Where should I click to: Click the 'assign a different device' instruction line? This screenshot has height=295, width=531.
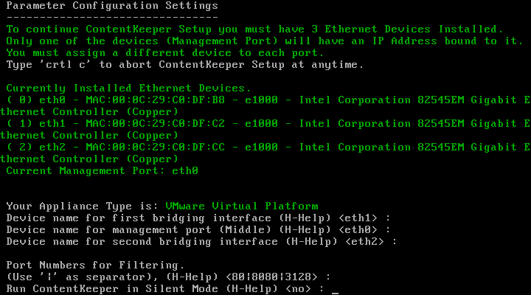[x=164, y=52]
